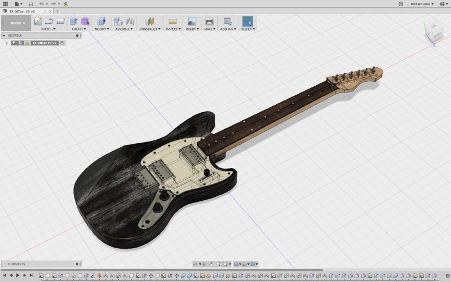Click the Insert image icon
The height and width of the screenshot is (282, 451).
(x=192, y=21)
